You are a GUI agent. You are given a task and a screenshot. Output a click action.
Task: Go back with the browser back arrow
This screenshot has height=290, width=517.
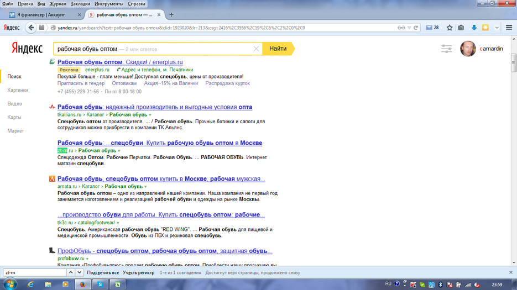point(31,28)
